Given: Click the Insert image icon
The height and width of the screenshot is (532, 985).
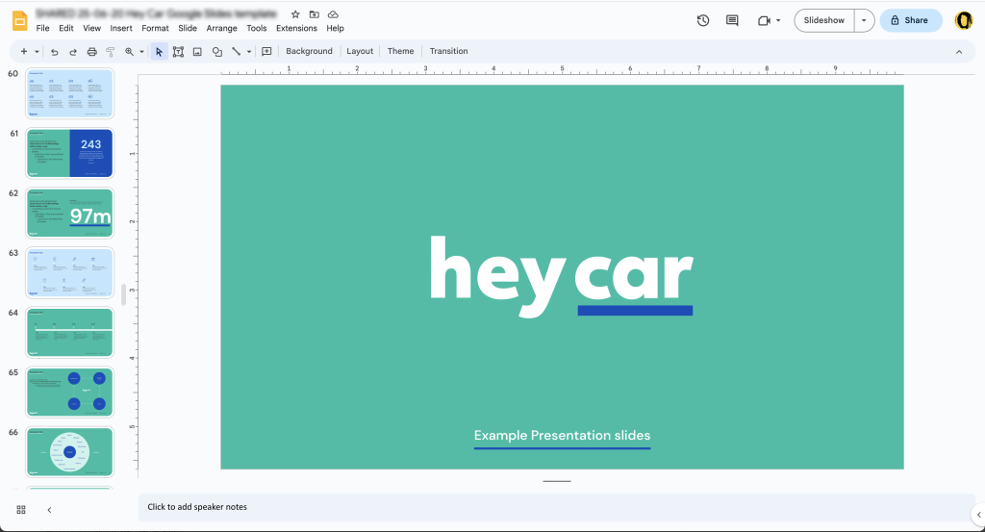Looking at the screenshot, I should tap(197, 52).
